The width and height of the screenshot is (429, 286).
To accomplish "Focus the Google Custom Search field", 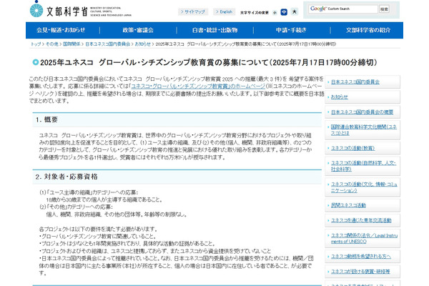I will tap(342, 9).
